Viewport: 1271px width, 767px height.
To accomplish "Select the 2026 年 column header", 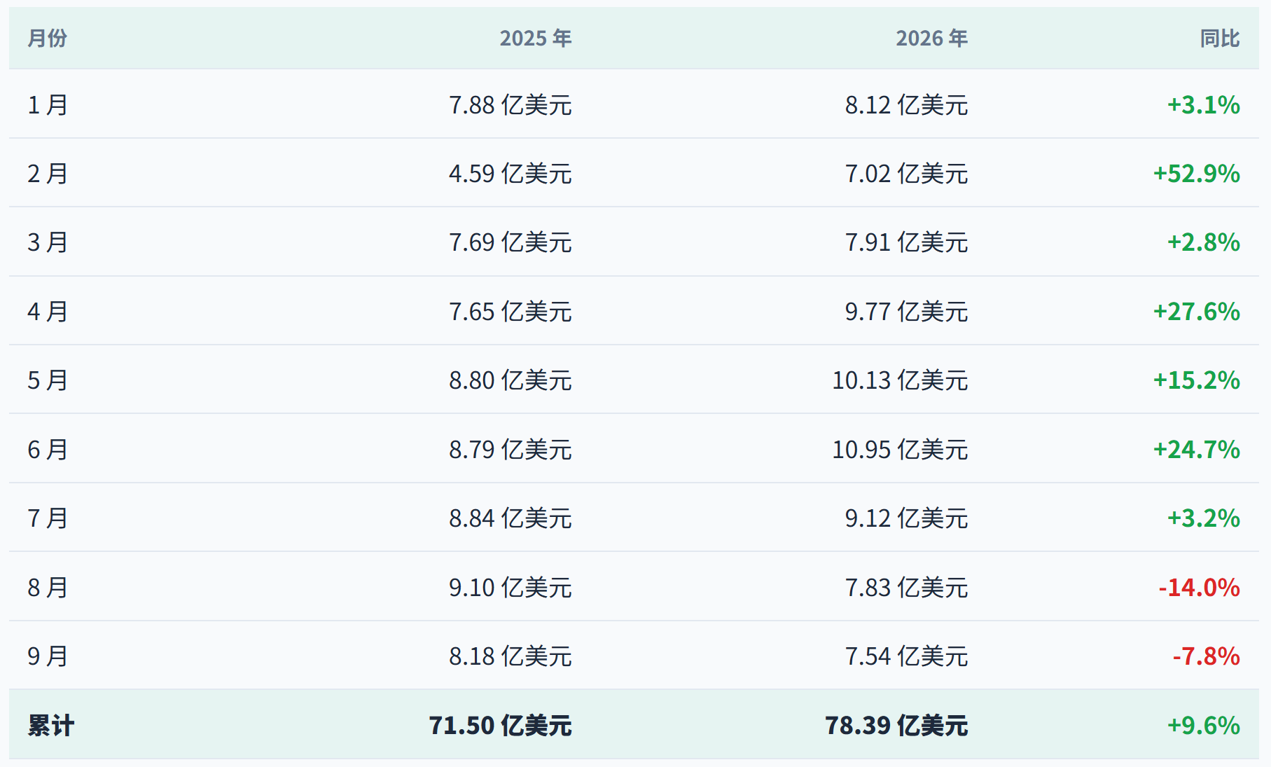I will (932, 38).
